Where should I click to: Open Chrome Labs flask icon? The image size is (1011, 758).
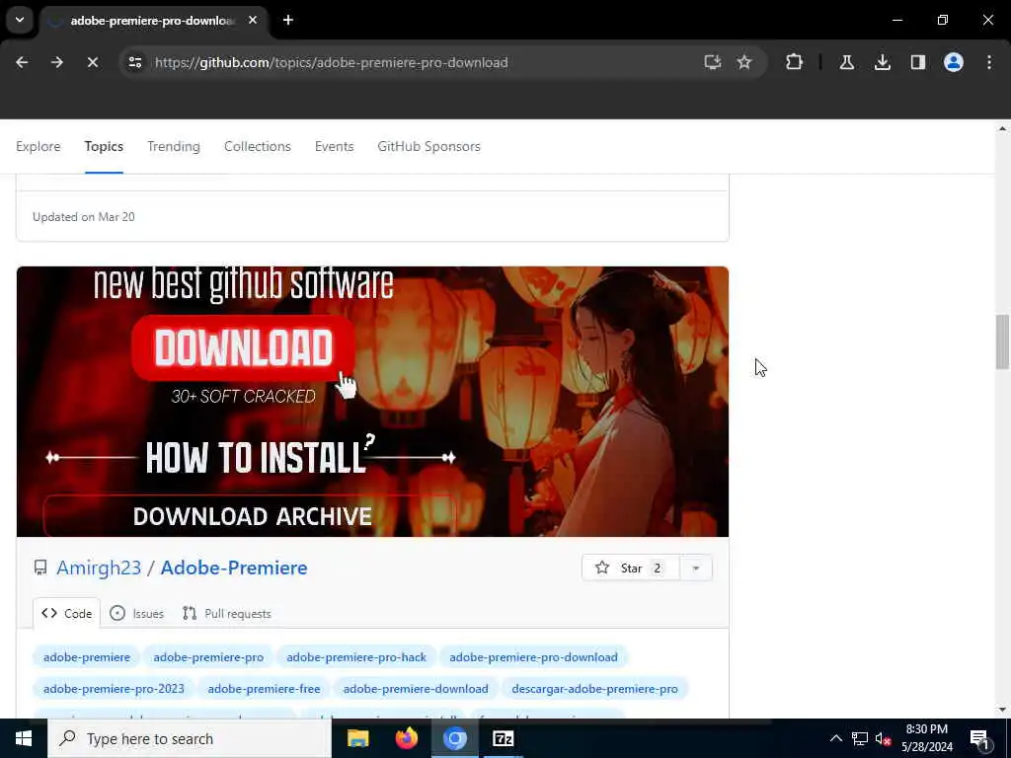coord(846,62)
